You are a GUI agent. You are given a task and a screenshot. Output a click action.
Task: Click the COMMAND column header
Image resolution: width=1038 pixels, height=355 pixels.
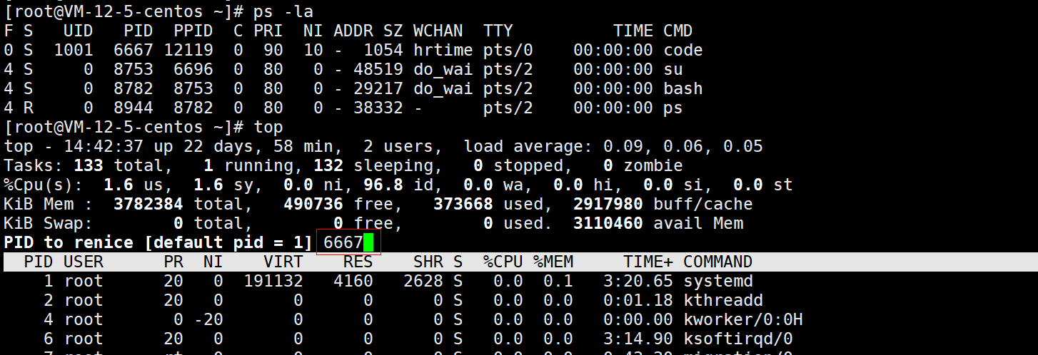point(718,262)
